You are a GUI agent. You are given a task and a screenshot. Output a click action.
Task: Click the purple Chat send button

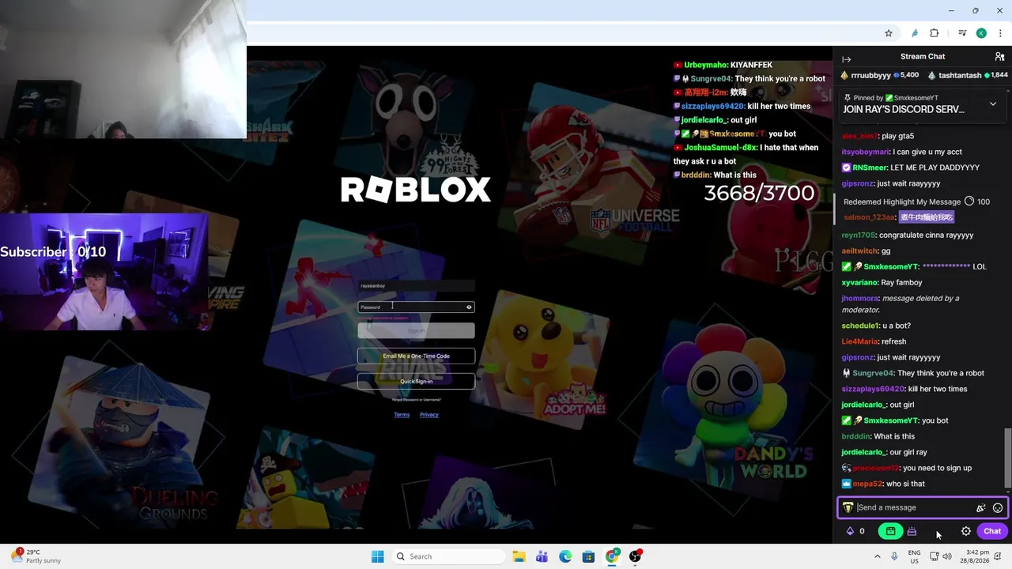click(992, 531)
